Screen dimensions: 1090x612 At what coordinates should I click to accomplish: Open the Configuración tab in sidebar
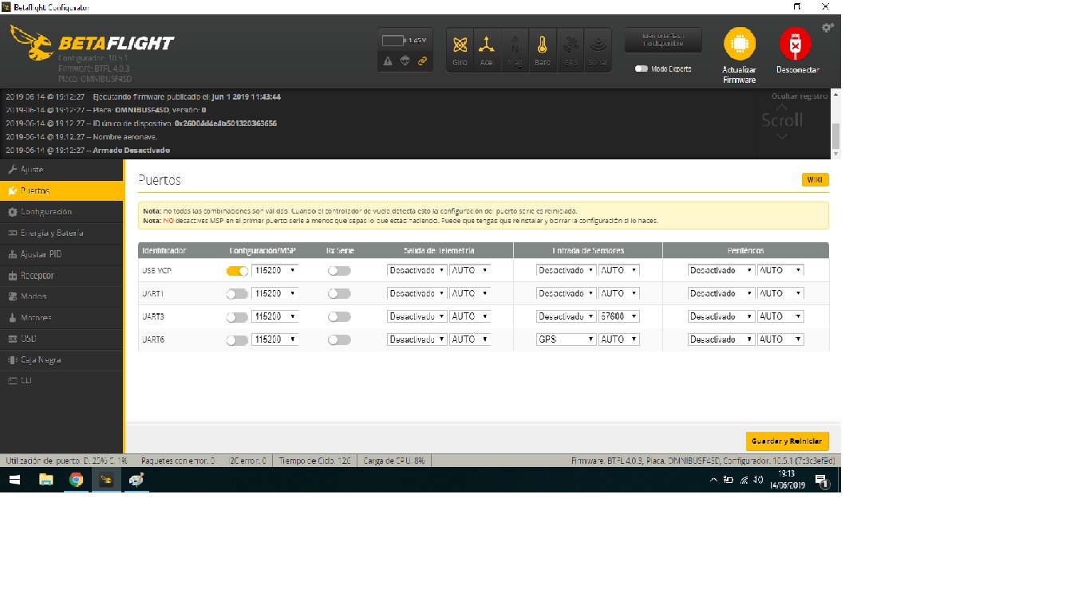coord(45,212)
